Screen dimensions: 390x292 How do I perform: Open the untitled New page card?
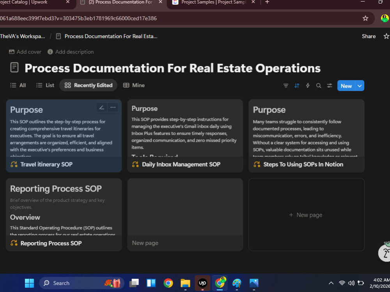coord(185,215)
